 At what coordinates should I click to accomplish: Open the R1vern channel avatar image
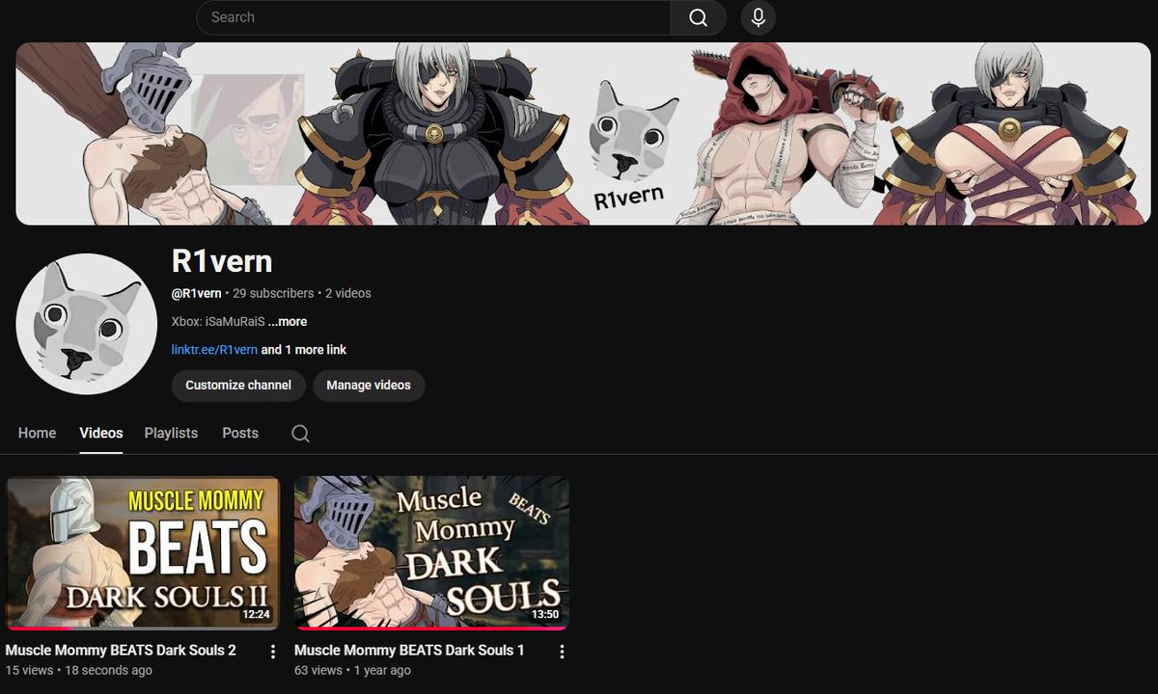[x=87, y=324]
